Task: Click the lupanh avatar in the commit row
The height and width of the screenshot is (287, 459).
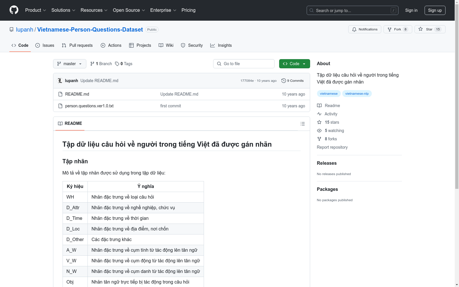Action: 60,81
